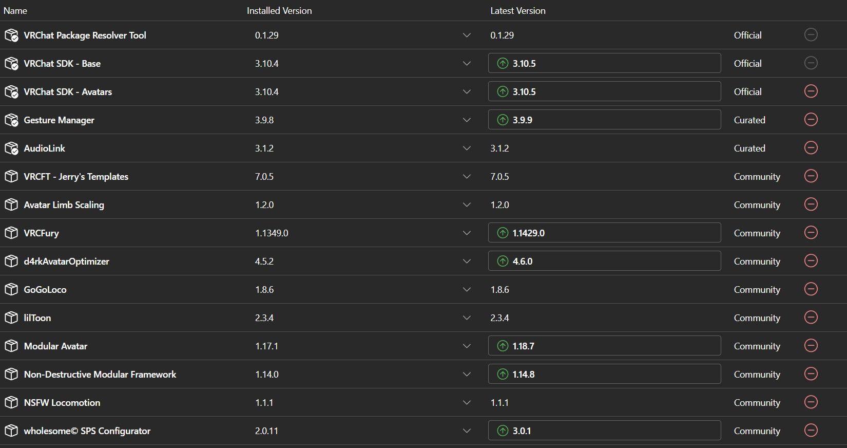Open version dropdown for Gesture Manager
The image size is (847, 448).
[467, 120]
